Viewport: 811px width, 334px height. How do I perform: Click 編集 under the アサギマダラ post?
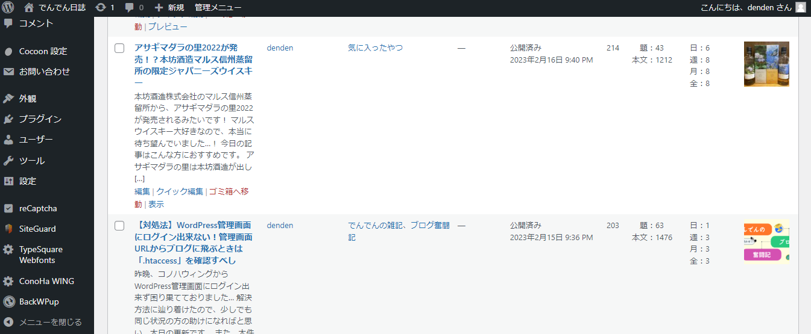coord(142,191)
